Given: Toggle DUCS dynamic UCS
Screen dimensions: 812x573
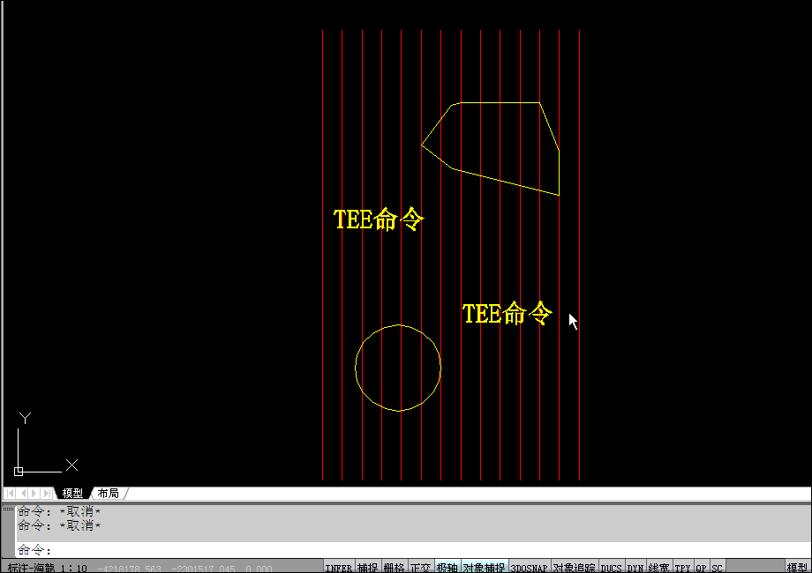Looking at the screenshot, I should point(611,568).
